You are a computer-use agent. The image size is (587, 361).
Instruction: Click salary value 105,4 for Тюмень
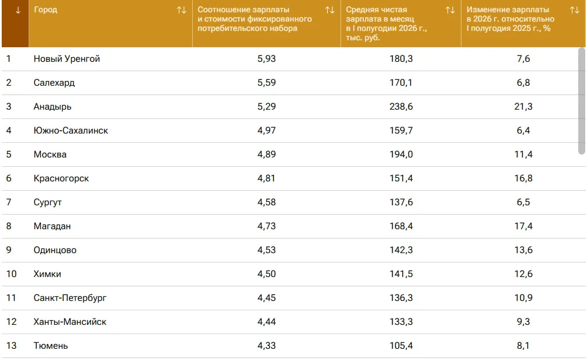point(401,346)
